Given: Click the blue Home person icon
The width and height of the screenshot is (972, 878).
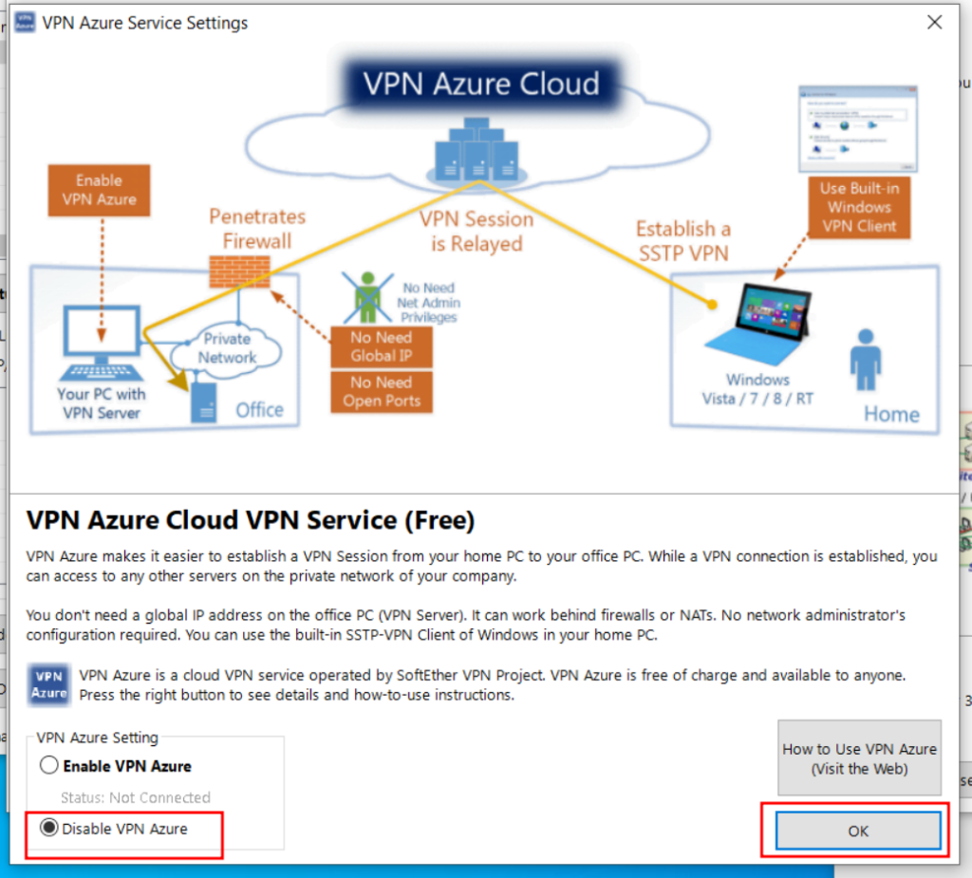Looking at the screenshot, I should point(865,360).
